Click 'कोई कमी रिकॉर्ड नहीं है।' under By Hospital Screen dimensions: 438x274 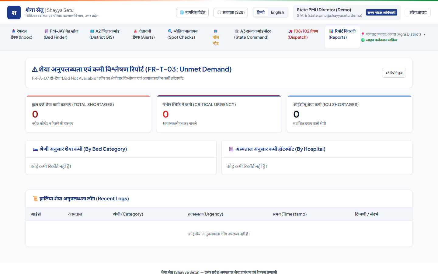pyautogui.click(x=247, y=166)
